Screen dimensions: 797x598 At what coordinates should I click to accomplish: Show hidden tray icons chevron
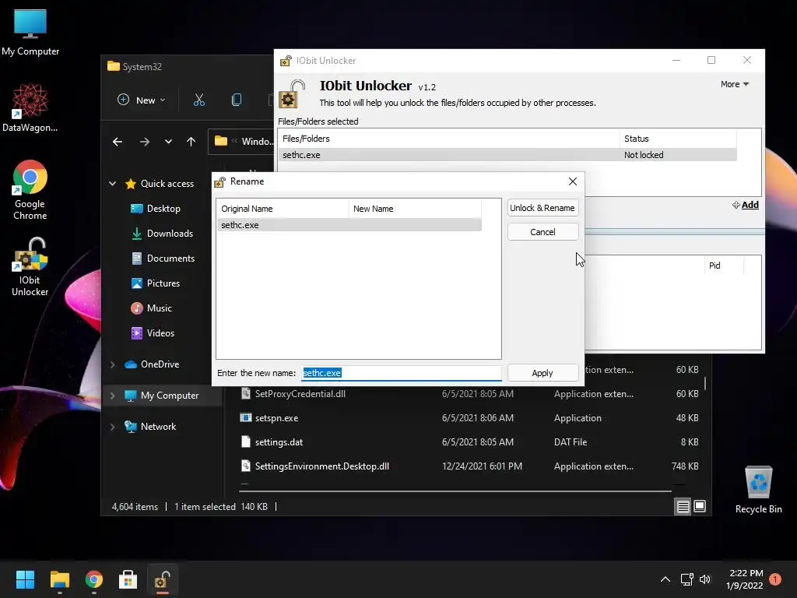tap(665, 579)
